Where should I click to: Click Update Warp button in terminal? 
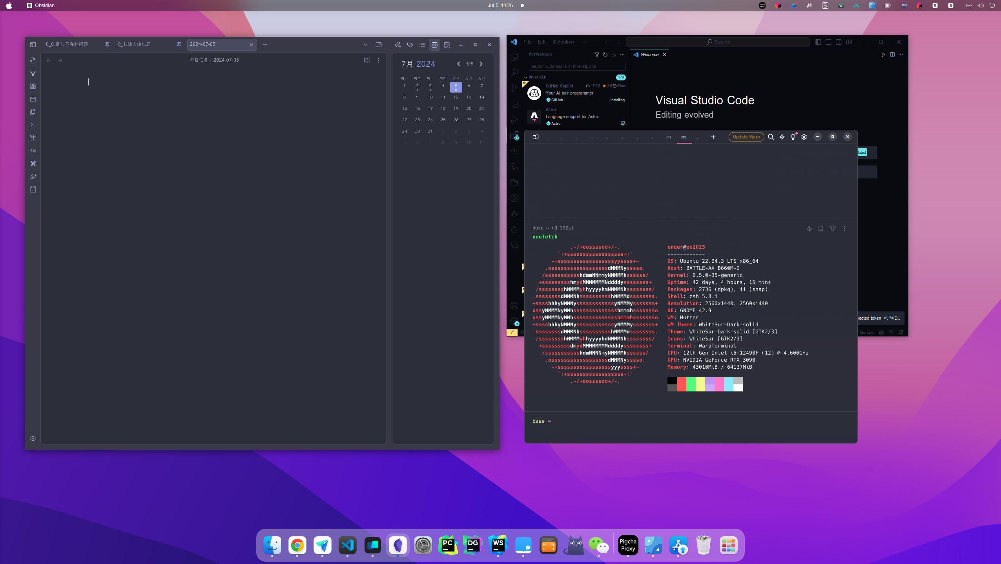point(746,137)
